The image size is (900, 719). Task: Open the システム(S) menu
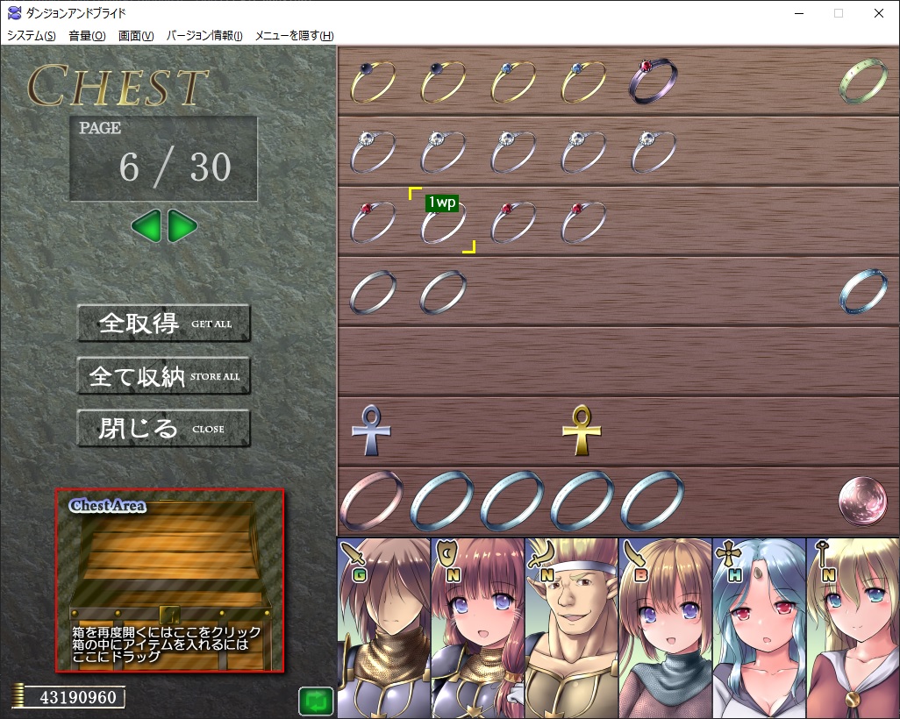31,36
